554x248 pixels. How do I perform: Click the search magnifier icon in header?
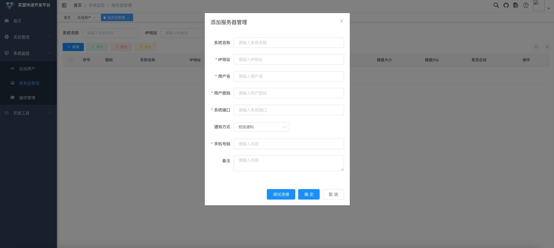tap(496, 5)
